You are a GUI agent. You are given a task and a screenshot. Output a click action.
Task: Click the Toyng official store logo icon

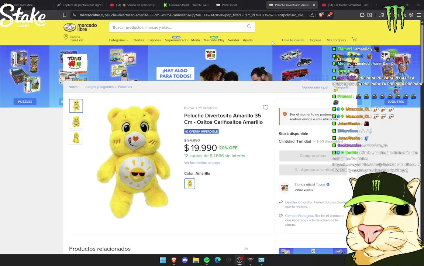285,187
